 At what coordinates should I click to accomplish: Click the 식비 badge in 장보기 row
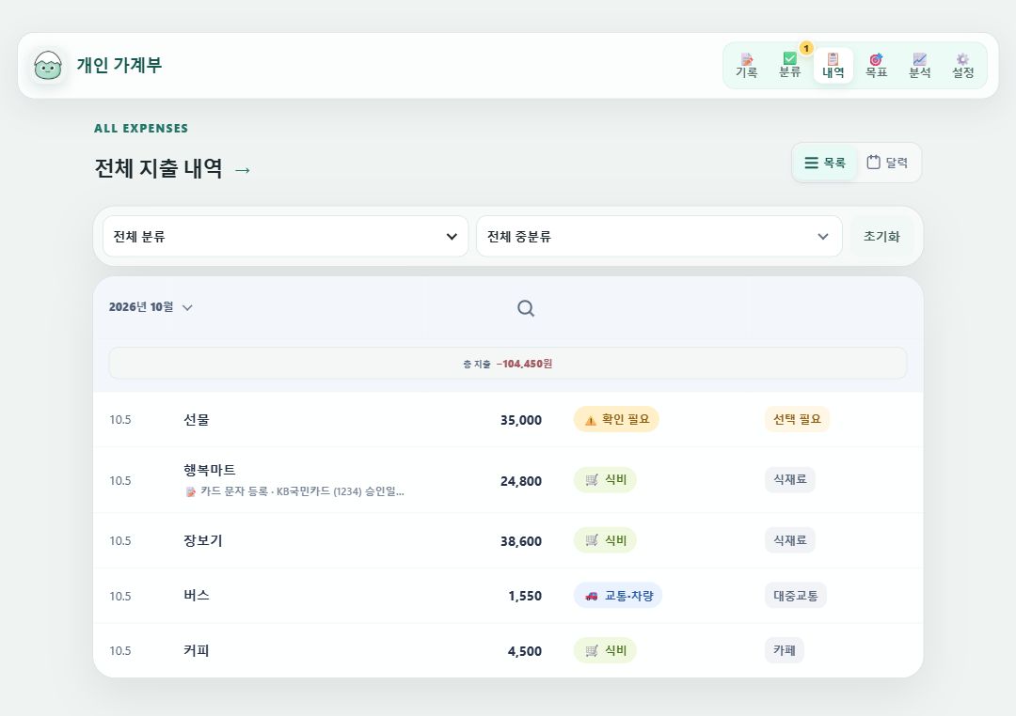click(605, 540)
